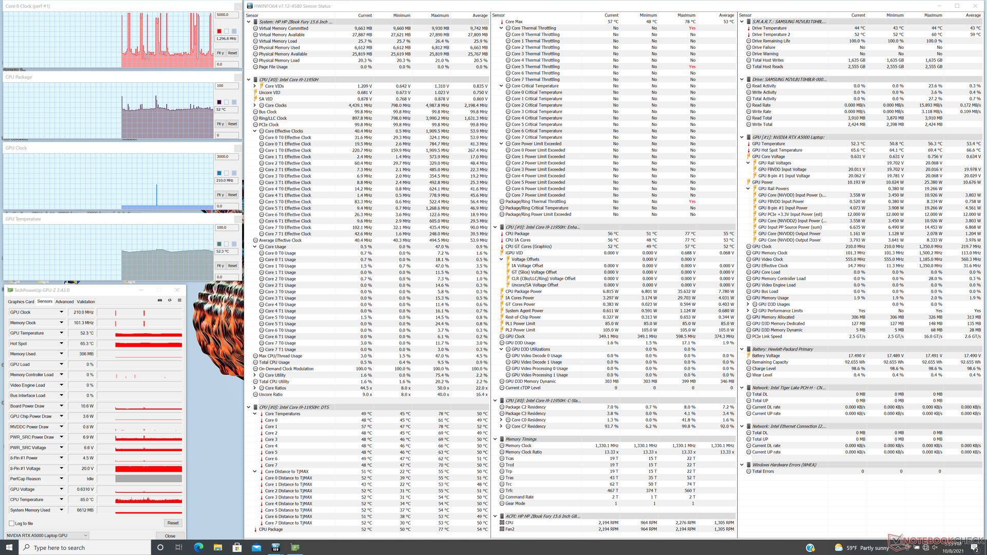
Task: Click Fit y in GPU Clock graph
Action: 220,195
